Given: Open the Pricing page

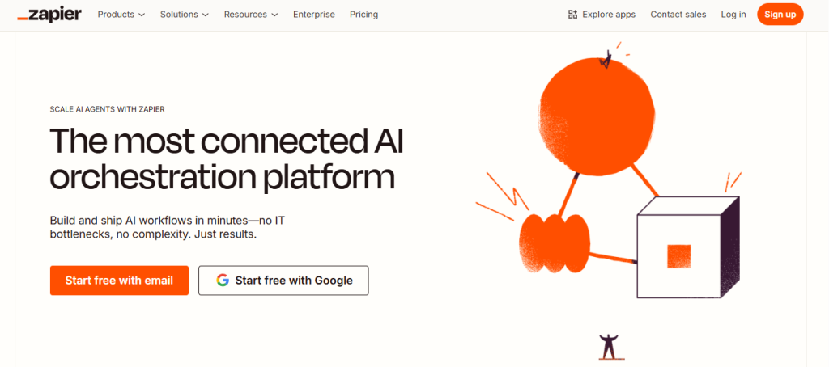Looking at the screenshot, I should pyautogui.click(x=363, y=15).
